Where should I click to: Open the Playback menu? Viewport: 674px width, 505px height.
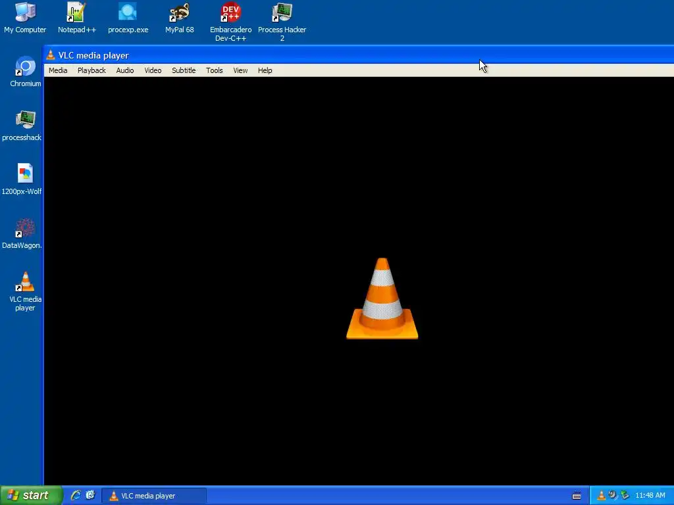tap(91, 70)
